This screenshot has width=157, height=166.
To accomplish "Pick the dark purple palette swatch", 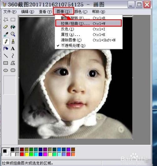I will (x=45, y=150).
